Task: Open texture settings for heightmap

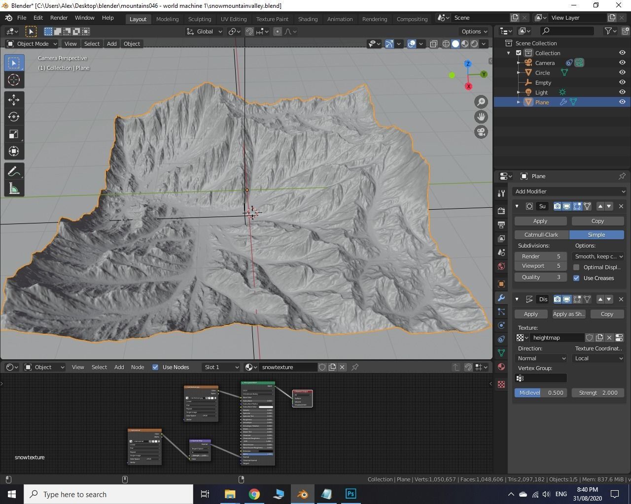Action: 619,338
